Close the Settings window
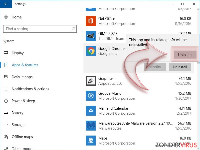Screen dimensions: 200x150 (194, 4)
